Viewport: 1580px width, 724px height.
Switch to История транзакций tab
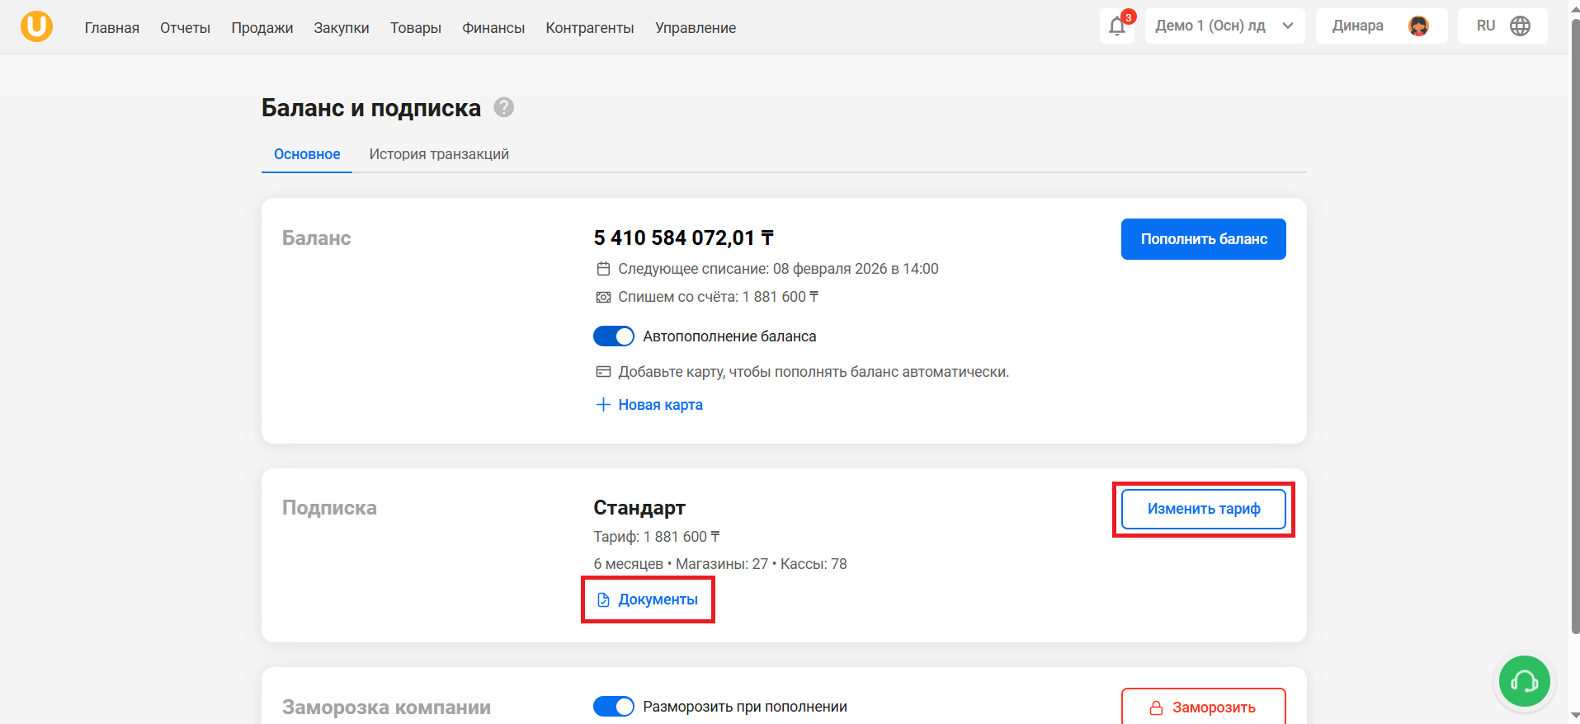click(439, 154)
